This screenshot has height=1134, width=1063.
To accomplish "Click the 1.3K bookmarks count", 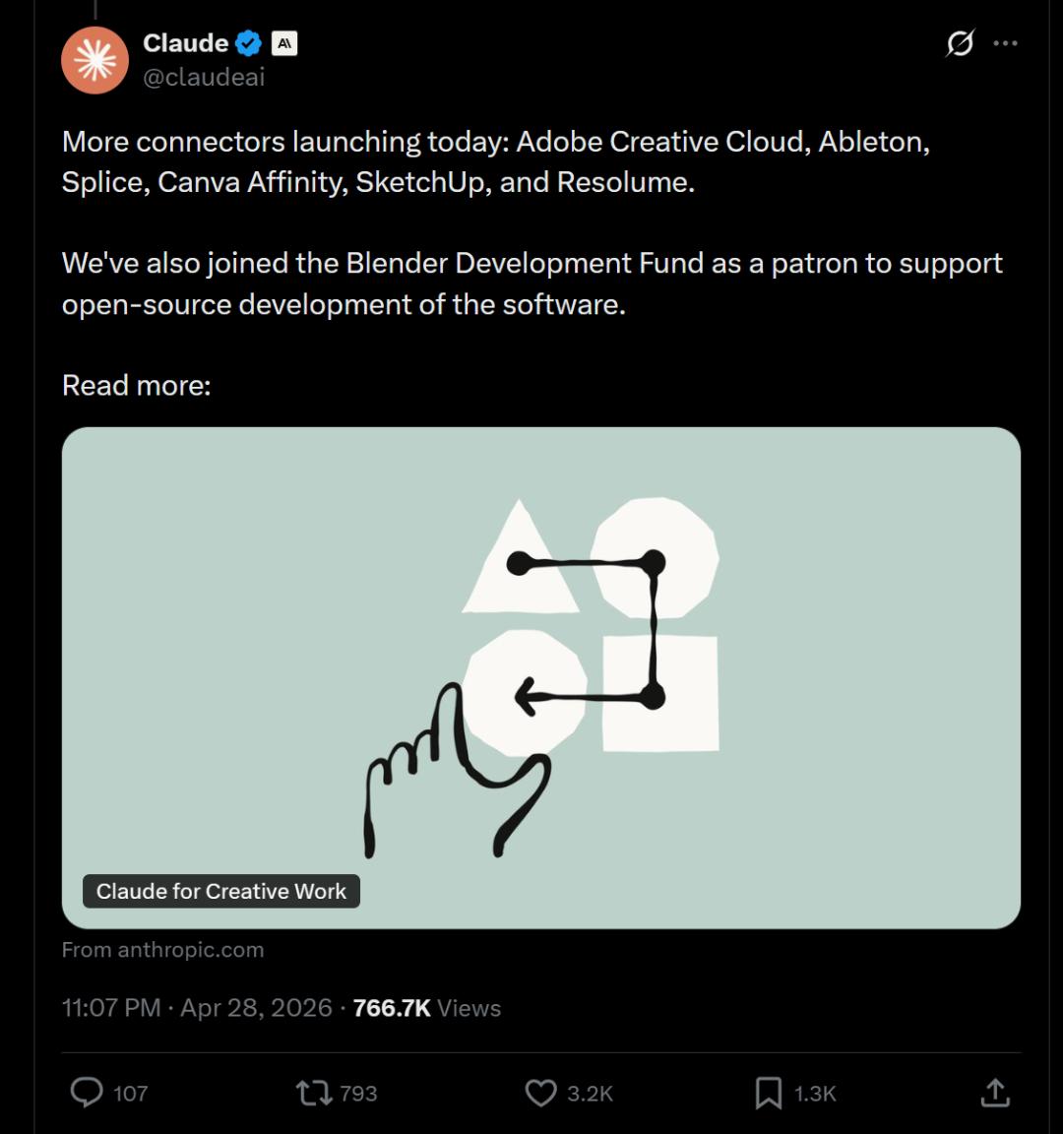I will click(x=815, y=1093).
